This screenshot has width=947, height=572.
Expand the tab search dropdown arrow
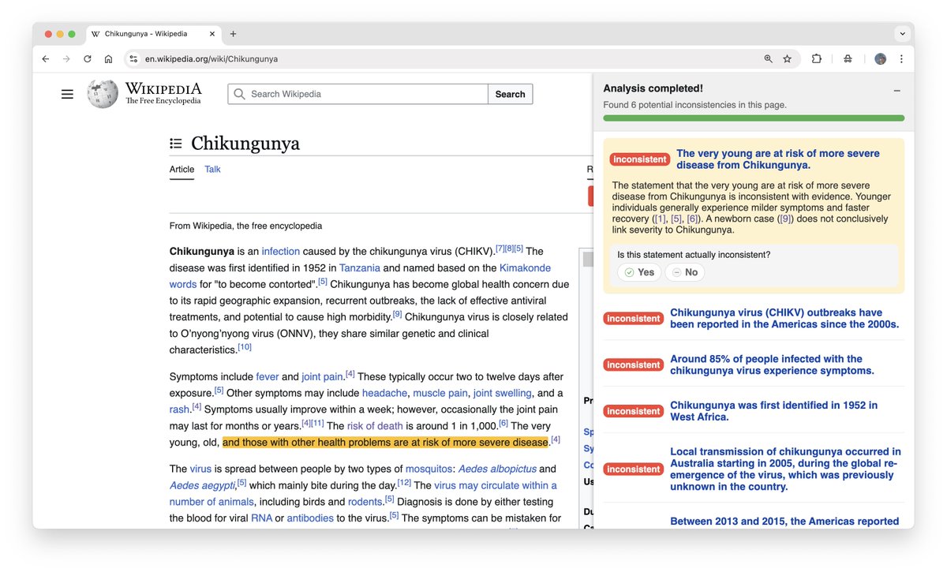click(902, 34)
